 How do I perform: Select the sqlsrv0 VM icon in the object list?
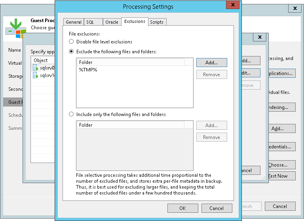point(36,67)
